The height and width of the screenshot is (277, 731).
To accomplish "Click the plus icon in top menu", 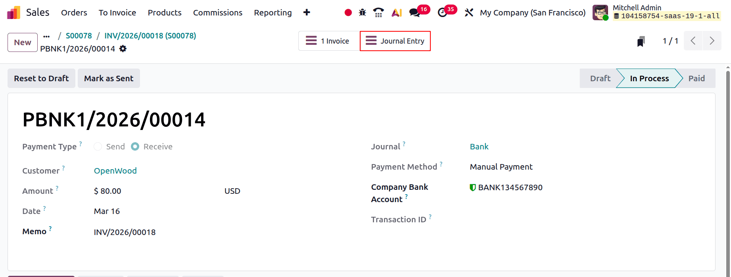I will coord(307,13).
